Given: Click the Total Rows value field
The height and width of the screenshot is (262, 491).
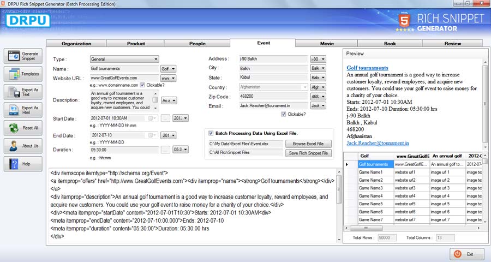Looking at the screenshot, I should click(x=387, y=237).
